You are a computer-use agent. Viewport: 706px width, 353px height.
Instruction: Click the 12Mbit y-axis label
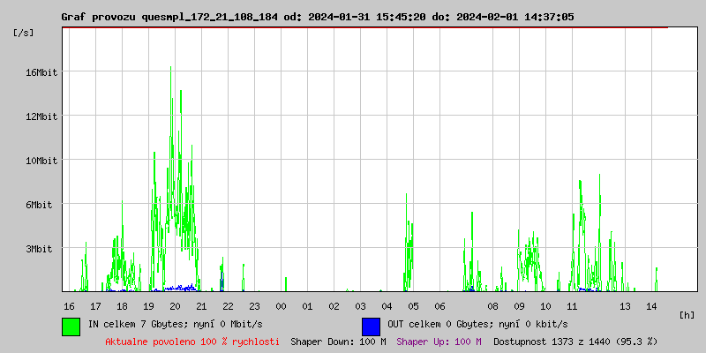[41, 116]
